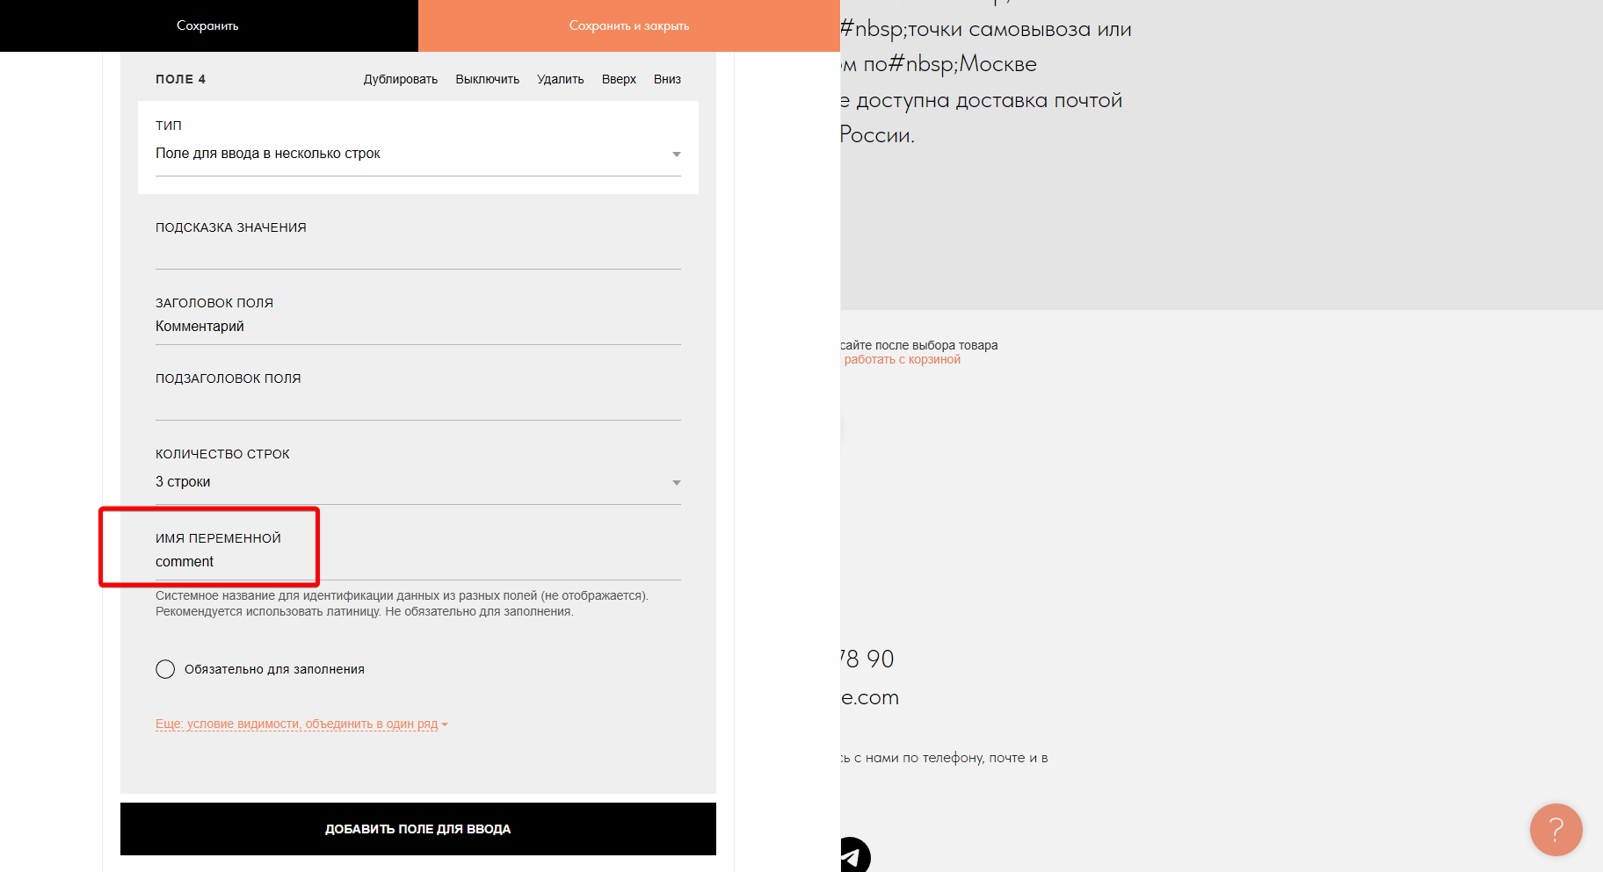Expand 'Еще: условие видимости' extra options
The image size is (1603, 872).
(301, 724)
